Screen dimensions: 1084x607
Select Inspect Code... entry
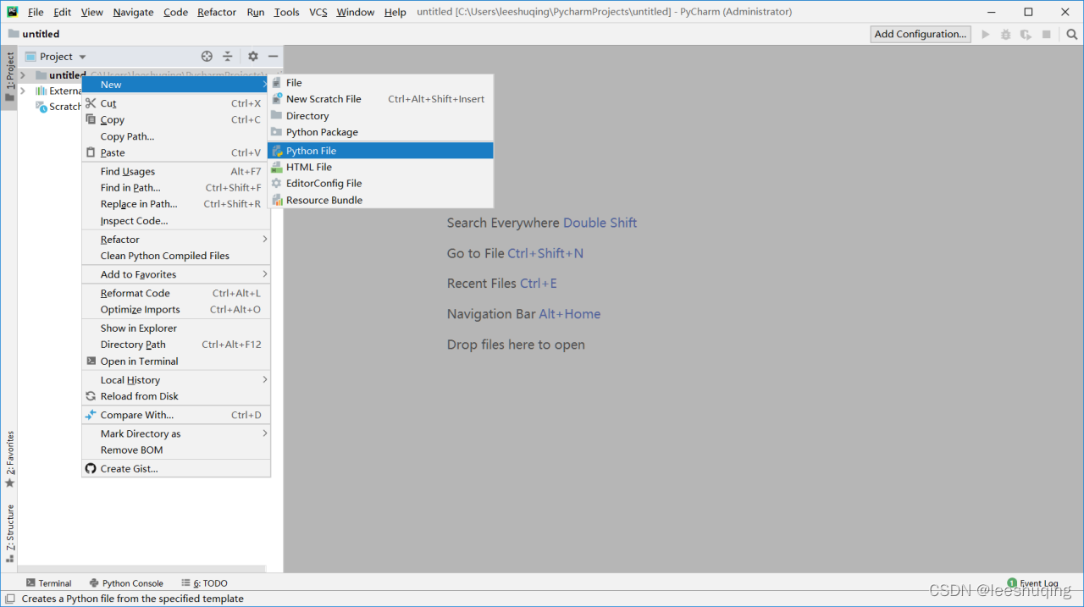point(176,221)
